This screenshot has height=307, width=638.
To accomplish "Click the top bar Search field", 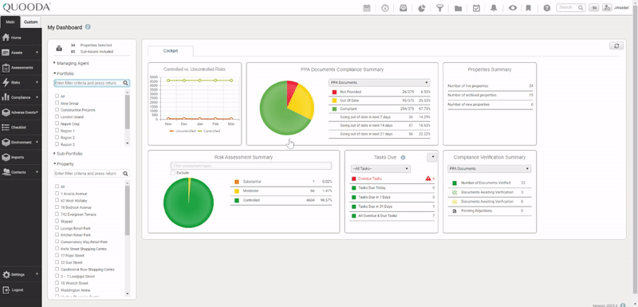I will coord(571,7).
